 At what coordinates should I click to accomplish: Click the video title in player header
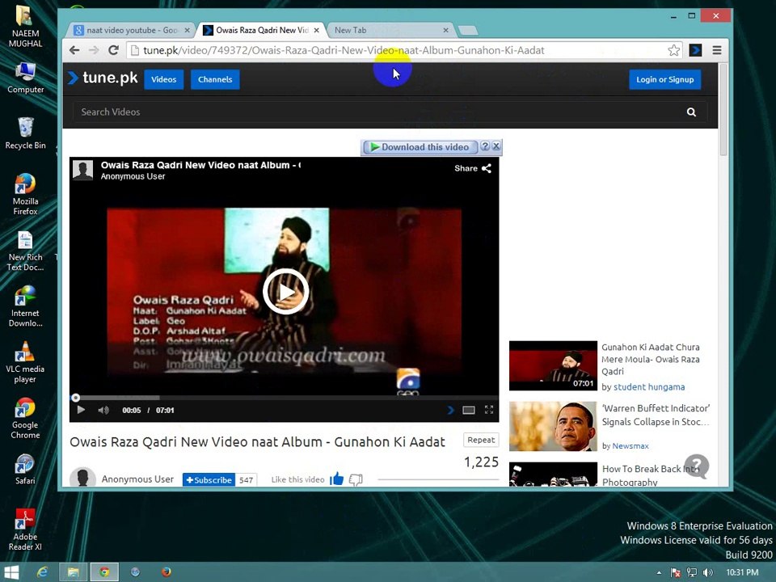[x=200, y=165]
